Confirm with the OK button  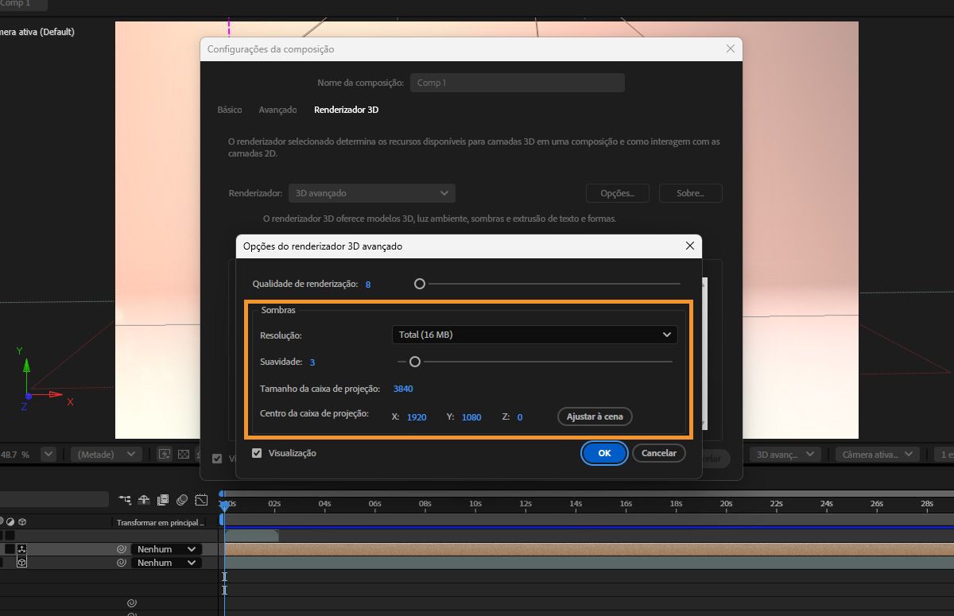point(603,452)
